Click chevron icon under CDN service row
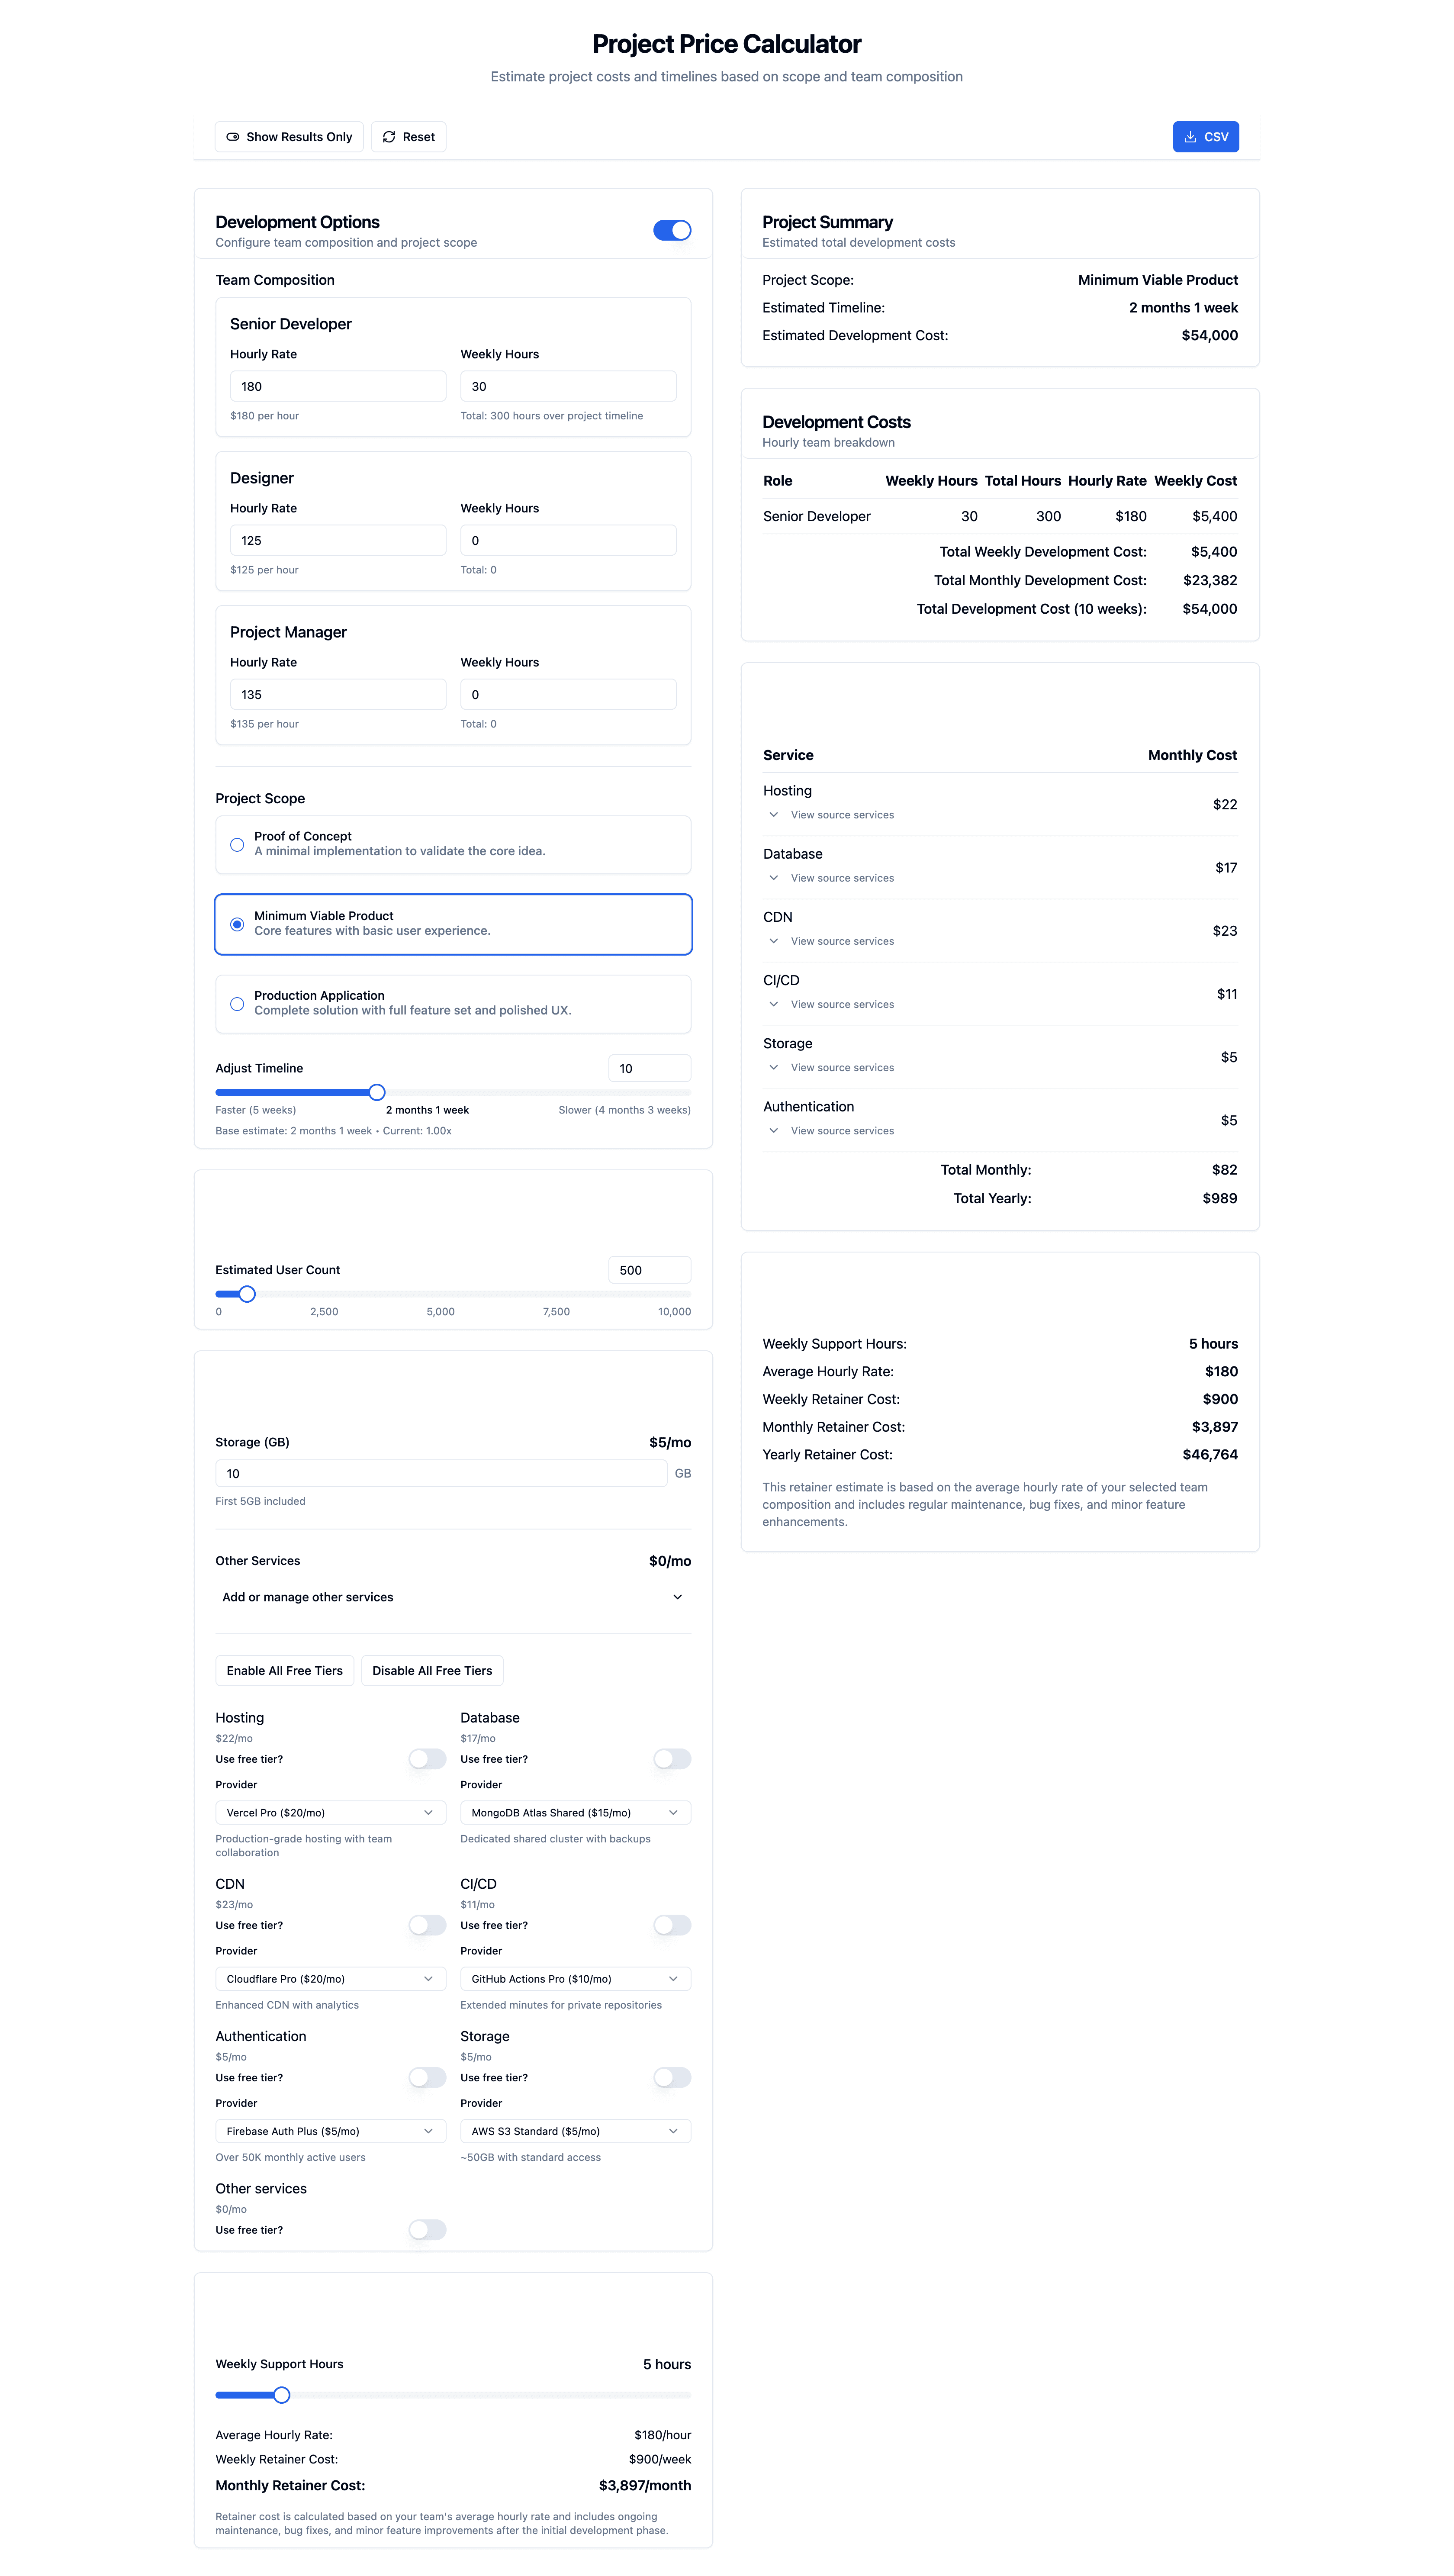 tap(773, 941)
